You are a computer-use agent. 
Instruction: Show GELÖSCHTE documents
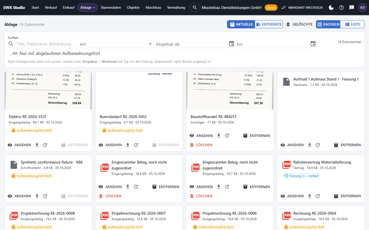299,24
